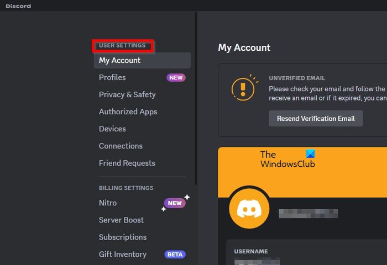Image resolution: width=387 pixels, height=265 pixels.
Task: Open the Nitro billing page
Action: (108, 203)
